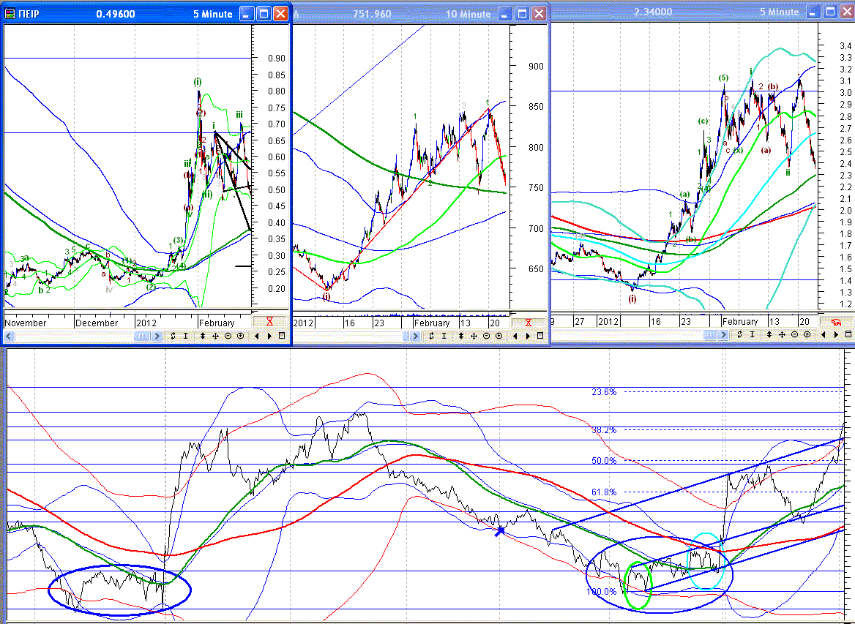Image resolution: width=855 pixels, height=624 pixels.
Task: Click vertical scale arrows icon in ΠΕΙΡ chart
Action: pyautogui.click(x=202, y=336)
